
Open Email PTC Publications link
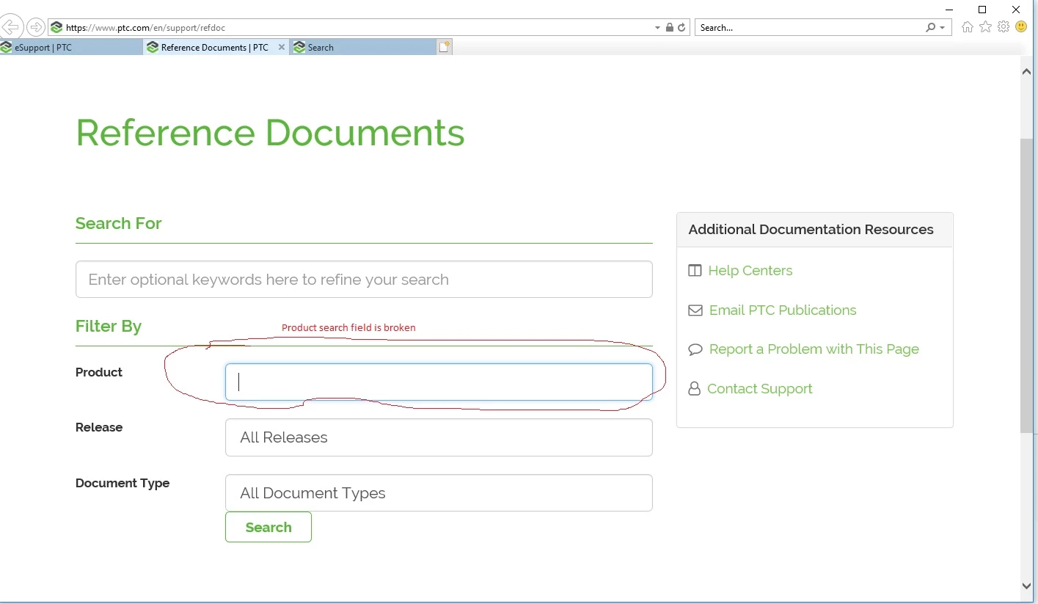tap(783, 310)
